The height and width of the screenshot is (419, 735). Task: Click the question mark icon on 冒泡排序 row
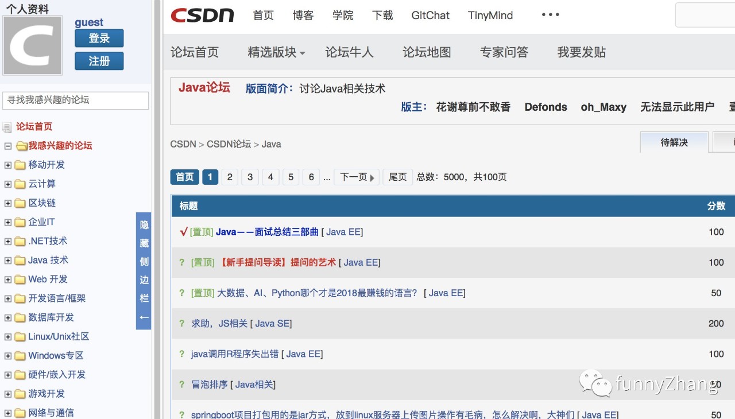(x=182, y=385)
